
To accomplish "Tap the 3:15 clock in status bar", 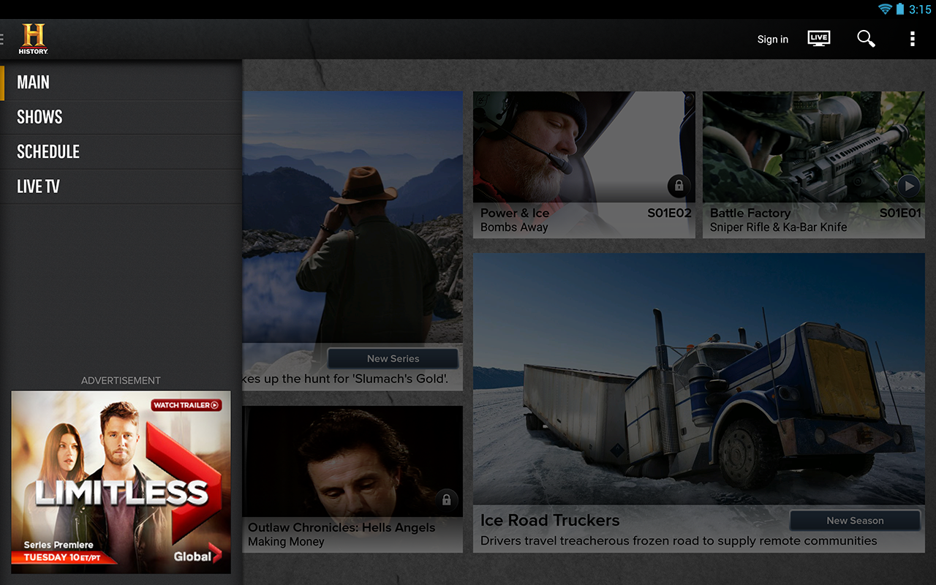I will point(920,10).
